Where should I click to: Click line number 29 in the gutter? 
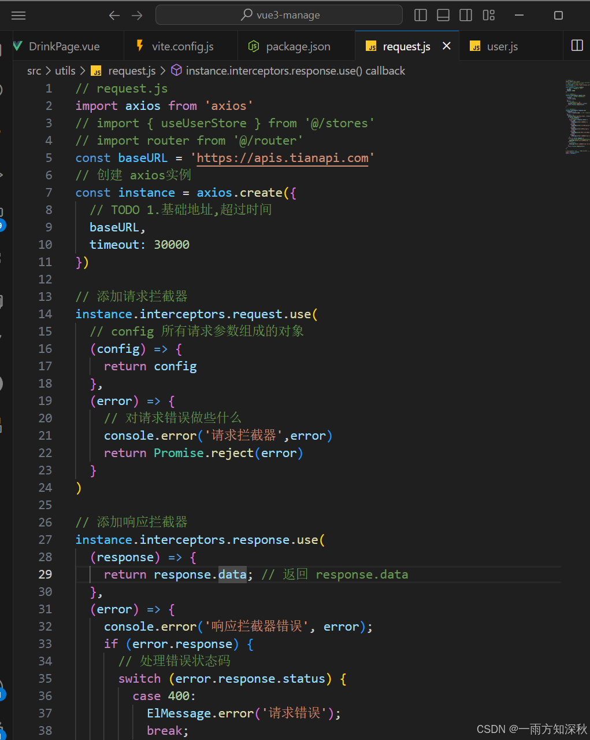(45, 575)
